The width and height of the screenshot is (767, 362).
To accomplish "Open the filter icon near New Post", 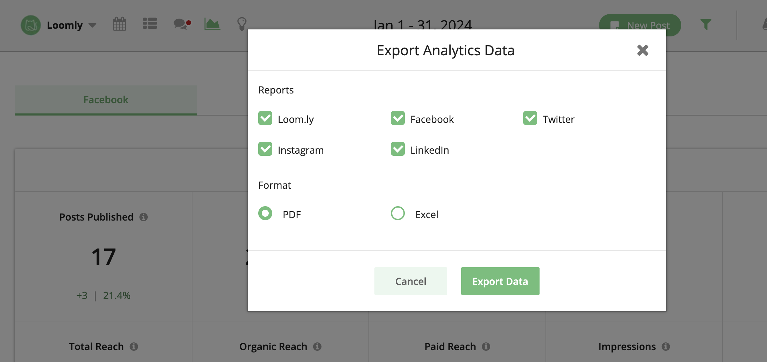I will click(706, 25).
